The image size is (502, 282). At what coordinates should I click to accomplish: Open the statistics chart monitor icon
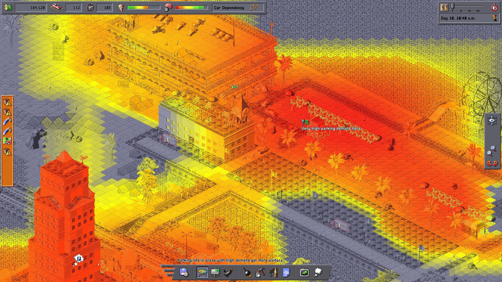304,273
